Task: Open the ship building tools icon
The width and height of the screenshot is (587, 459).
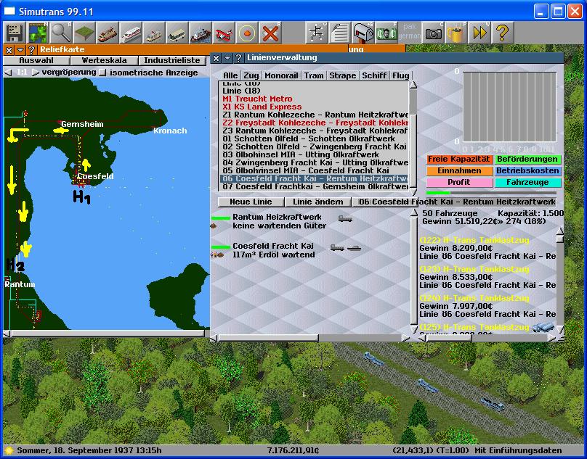Action: click(200, 33)
